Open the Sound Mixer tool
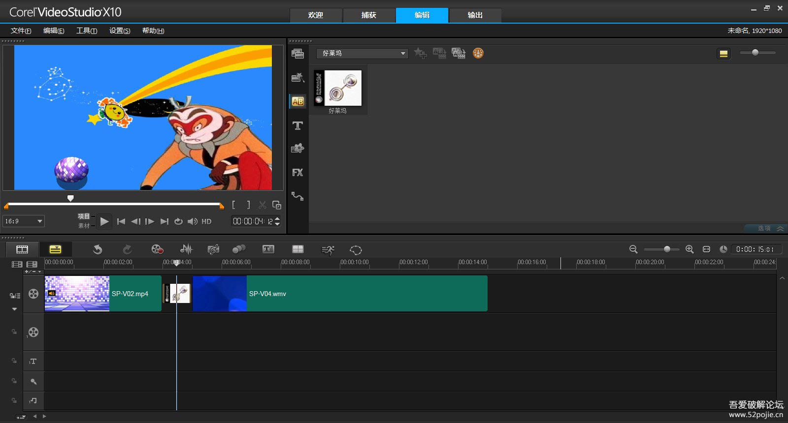 tap(186, 249)
